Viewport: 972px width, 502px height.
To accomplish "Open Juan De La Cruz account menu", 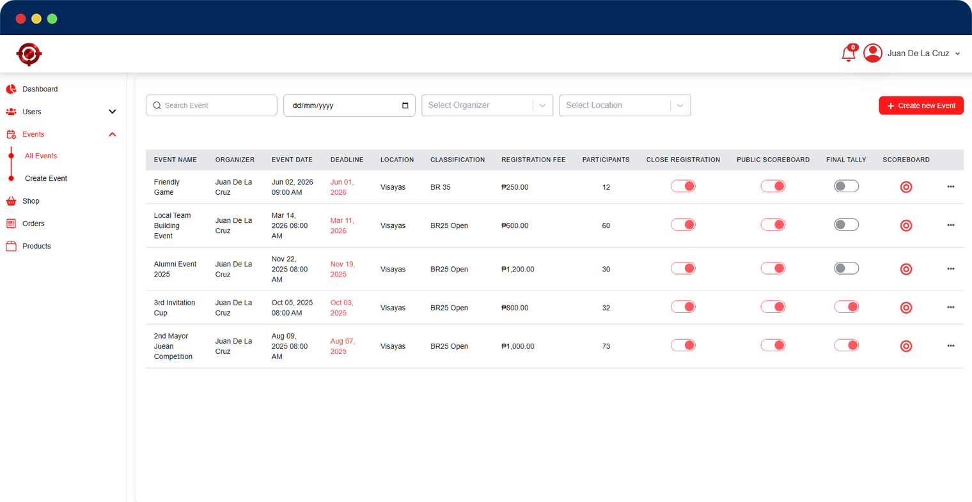I will [x=923, y=54].
